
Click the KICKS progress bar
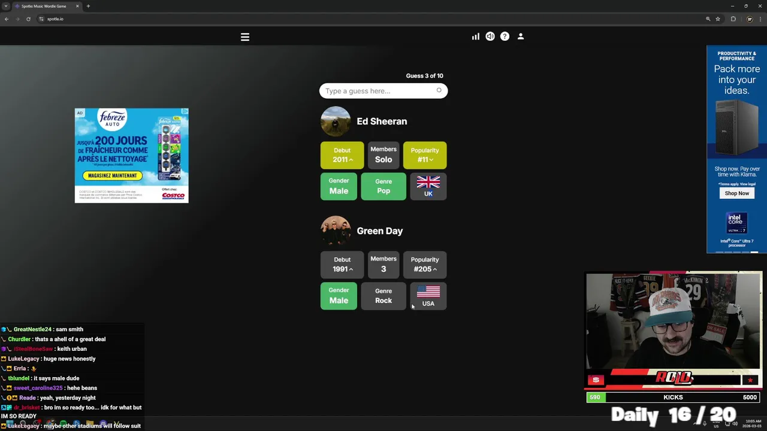(x=674, y=397)
